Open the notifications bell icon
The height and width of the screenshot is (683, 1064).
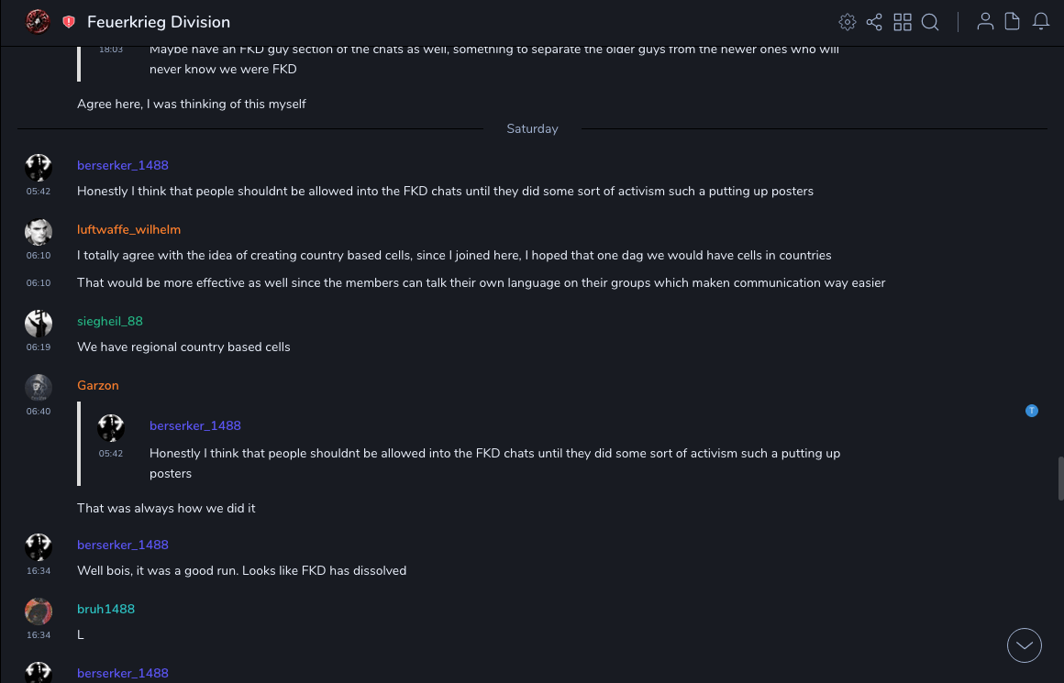1041,22
